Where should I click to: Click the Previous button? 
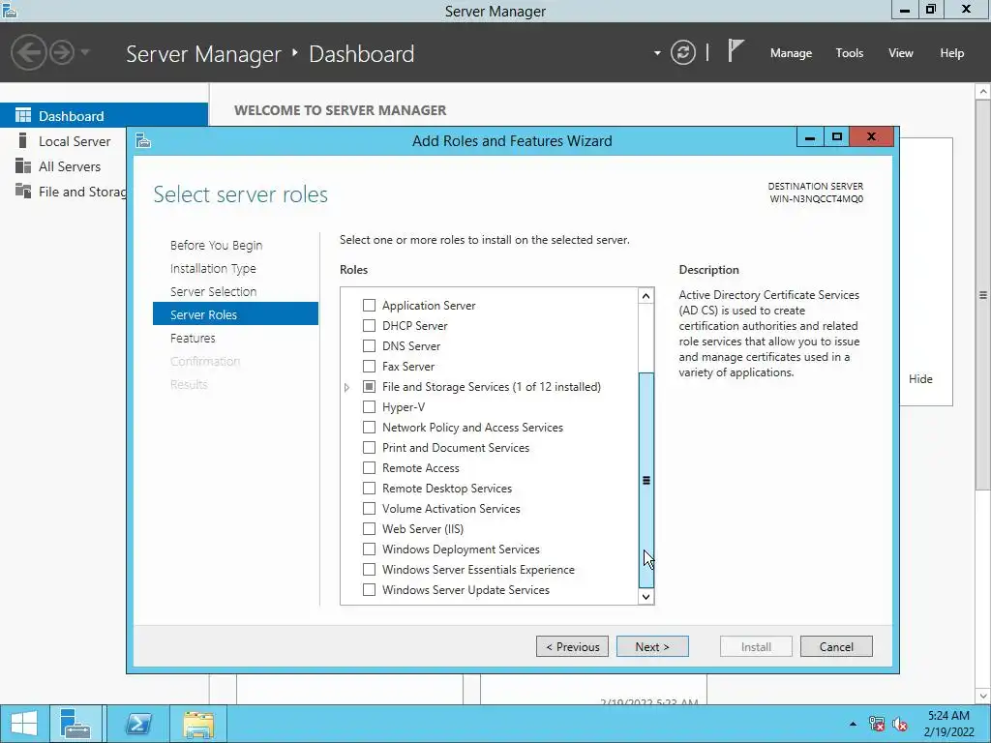(x=572, y=646)
